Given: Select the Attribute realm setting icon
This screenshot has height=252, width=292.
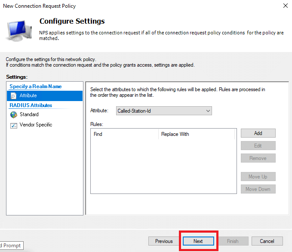Looking at the screenshot, I should (13, 95).
